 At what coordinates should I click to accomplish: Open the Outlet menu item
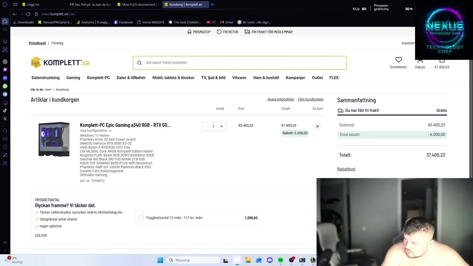pos(317,78)
